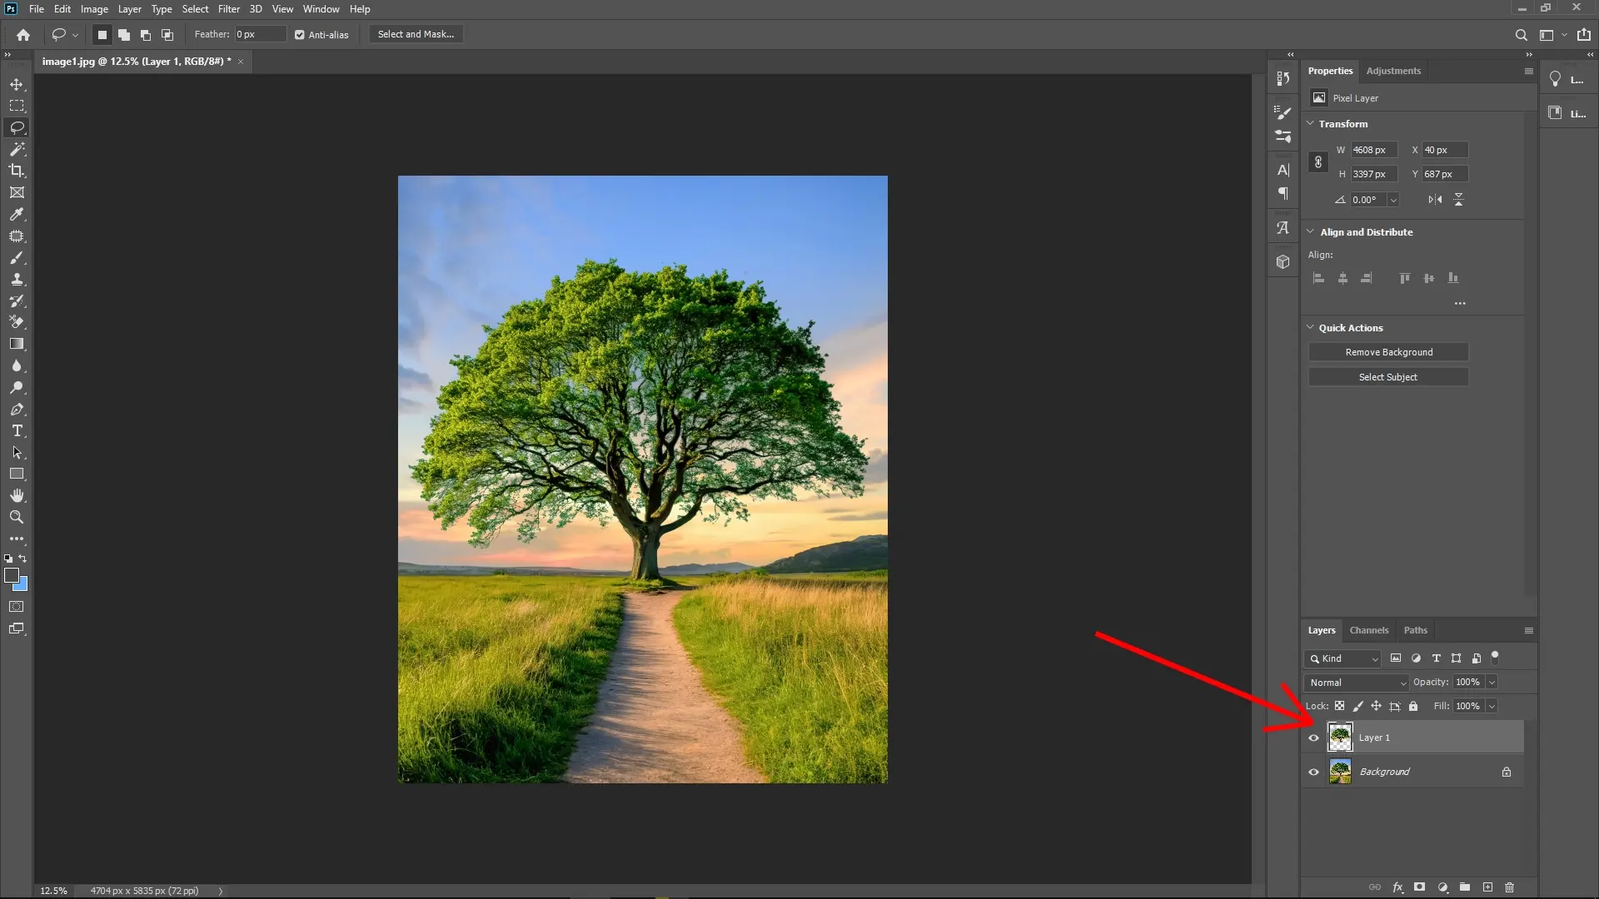Image resolution: width=1599 pixels, height=899 pixels.
Task: Select the Crop tool
Action: 17,171
